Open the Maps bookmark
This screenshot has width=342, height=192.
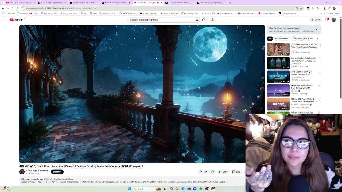pyautogui.click(x=84, y=13)
